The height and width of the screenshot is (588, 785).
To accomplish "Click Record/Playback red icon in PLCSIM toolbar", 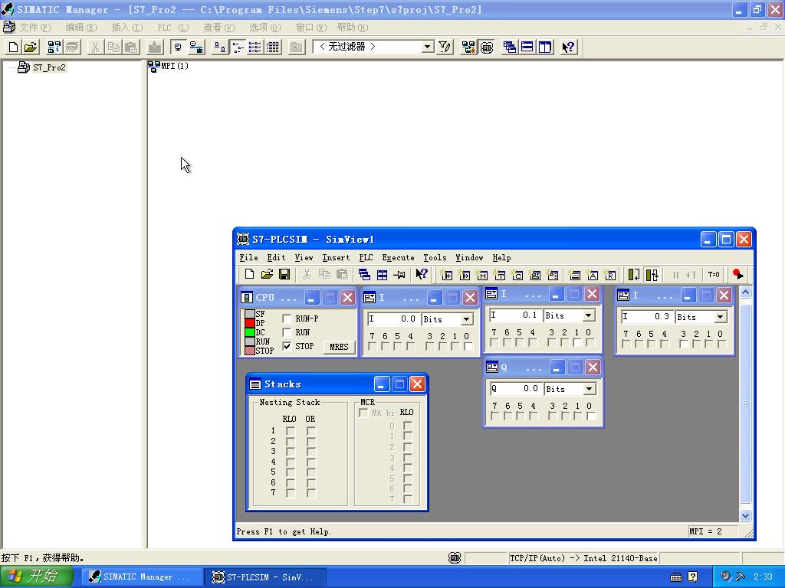I will point(737,275).
